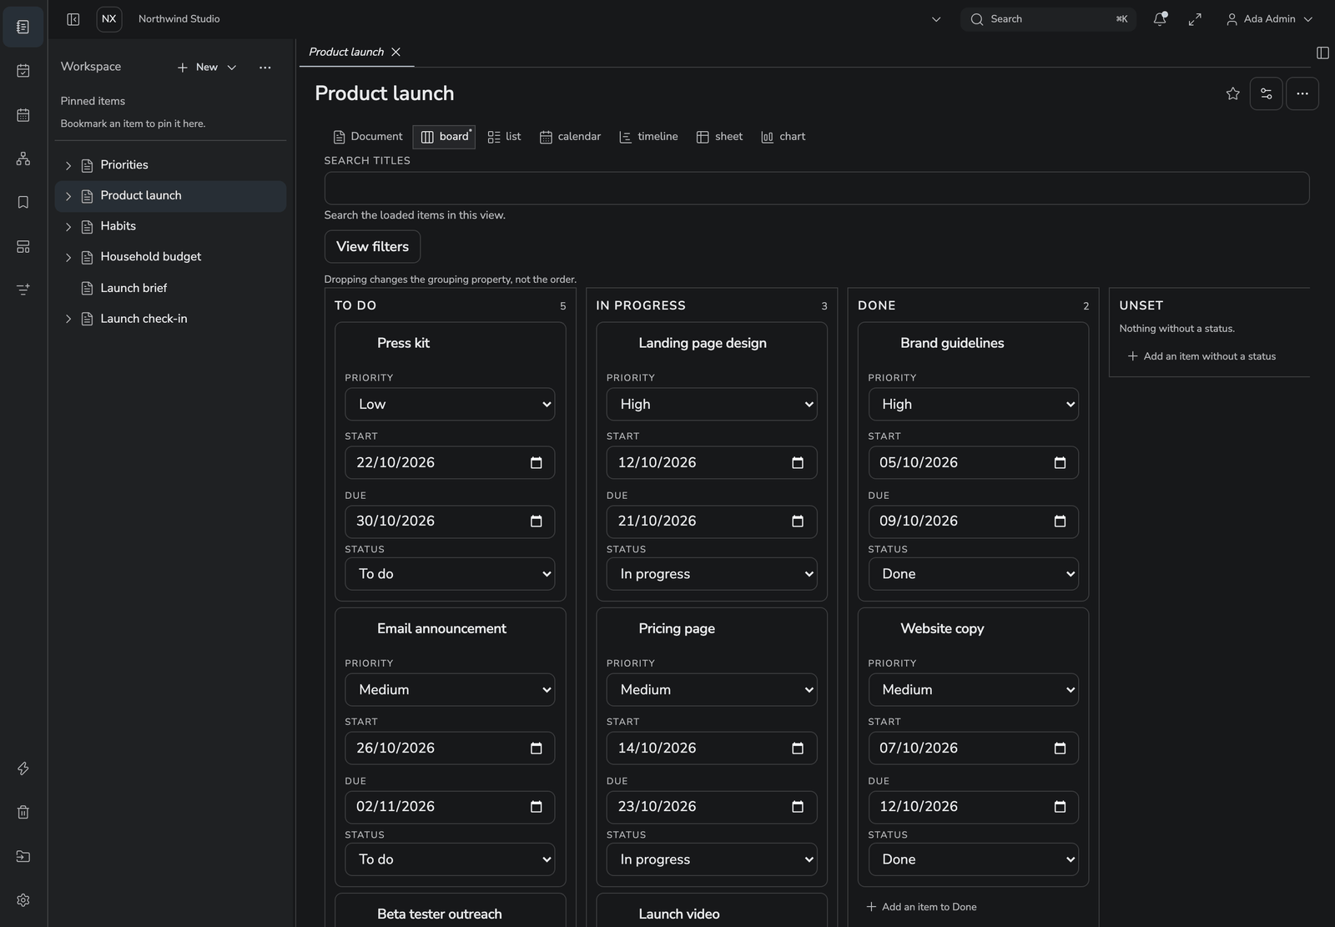Open Press kit start date picker
The height and width of the screenshot is (927, 1335).
[536, 462]
